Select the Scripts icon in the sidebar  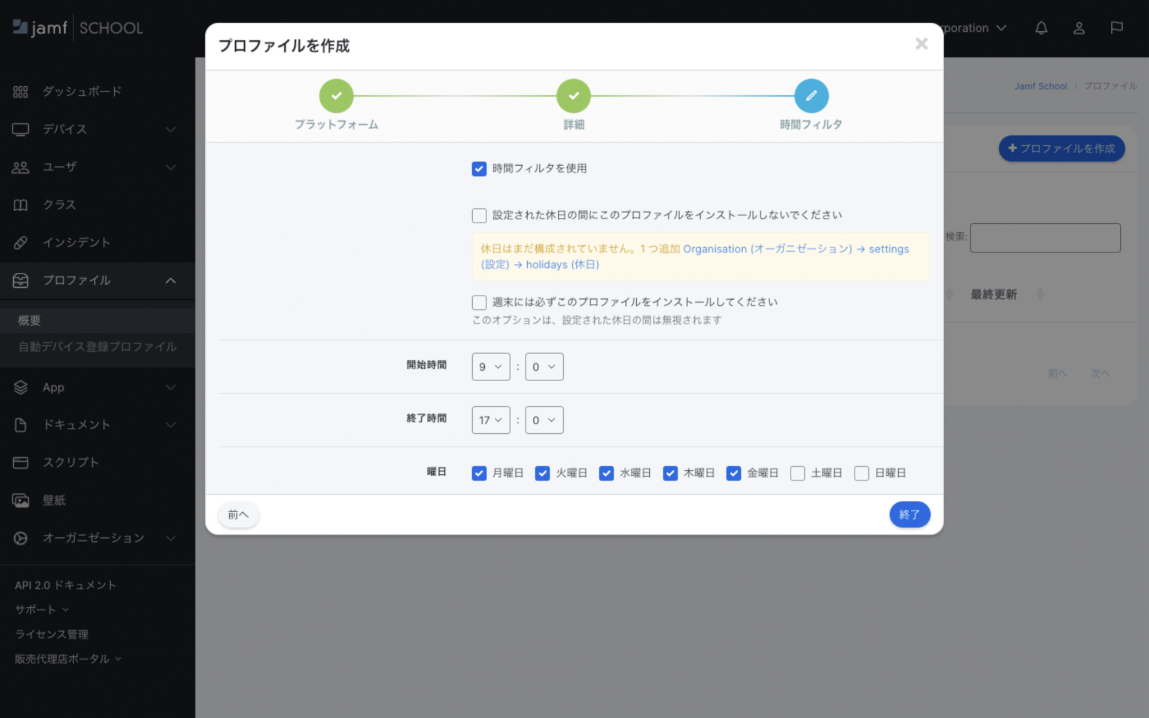[x=20, y=462]
